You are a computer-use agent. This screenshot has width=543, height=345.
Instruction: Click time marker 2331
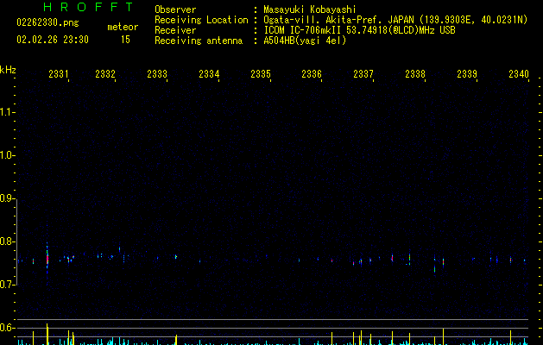pyautogui.click(x=59, y=74)
